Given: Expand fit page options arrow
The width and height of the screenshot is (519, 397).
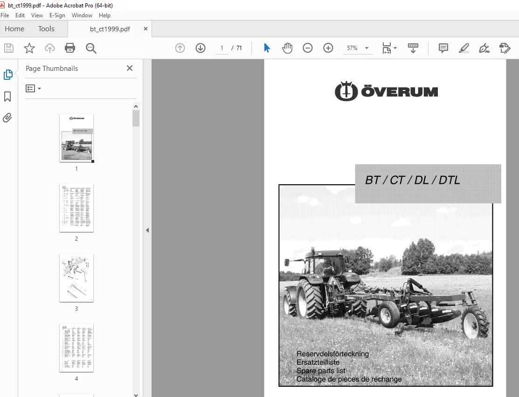Looking at the screenshot, I should 395,48.
